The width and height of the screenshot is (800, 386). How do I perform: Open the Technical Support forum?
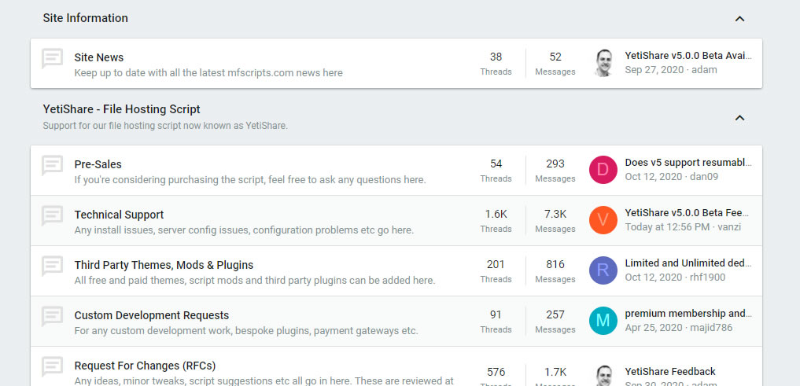tap(119, 215)
